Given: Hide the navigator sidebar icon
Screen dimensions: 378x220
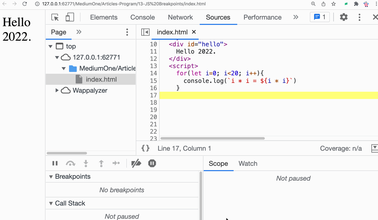Looking at the screenshot, I should pyautogui.click(x=145, y=32).
